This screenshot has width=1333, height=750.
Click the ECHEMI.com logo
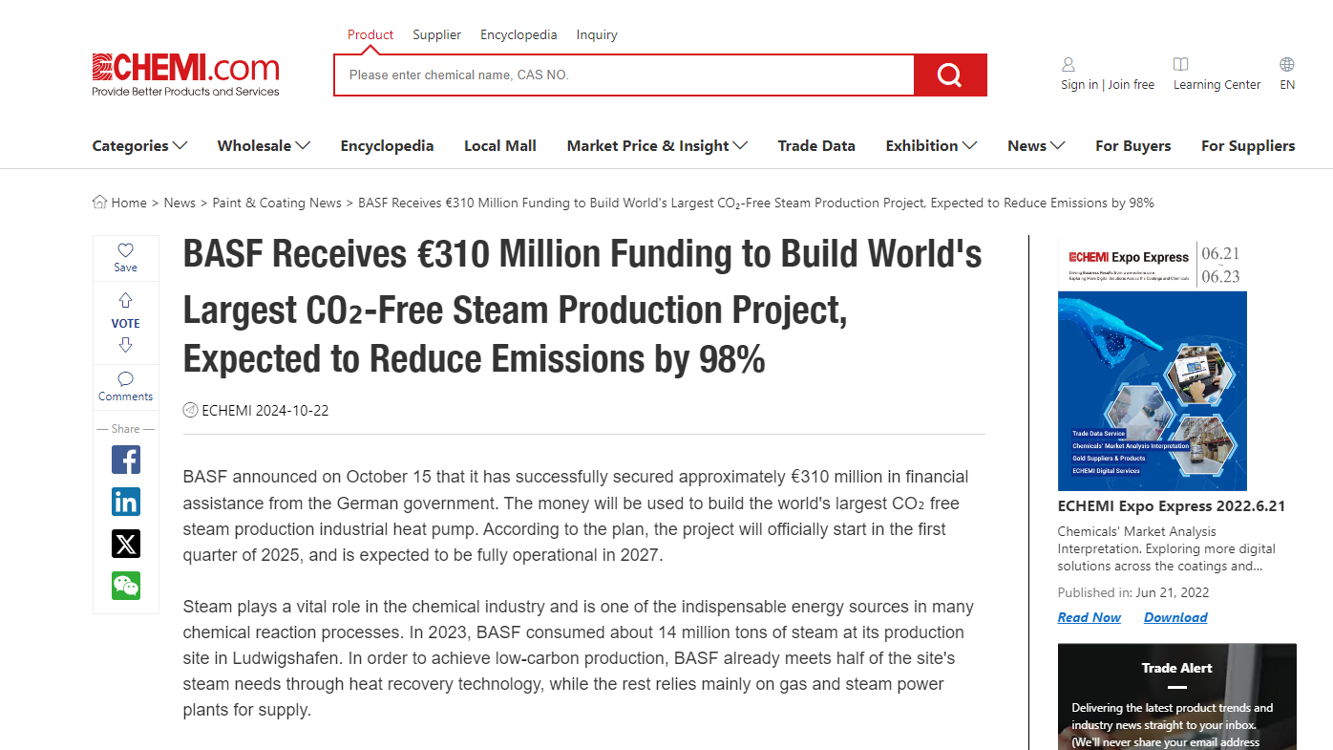click(x=185, y=75)
